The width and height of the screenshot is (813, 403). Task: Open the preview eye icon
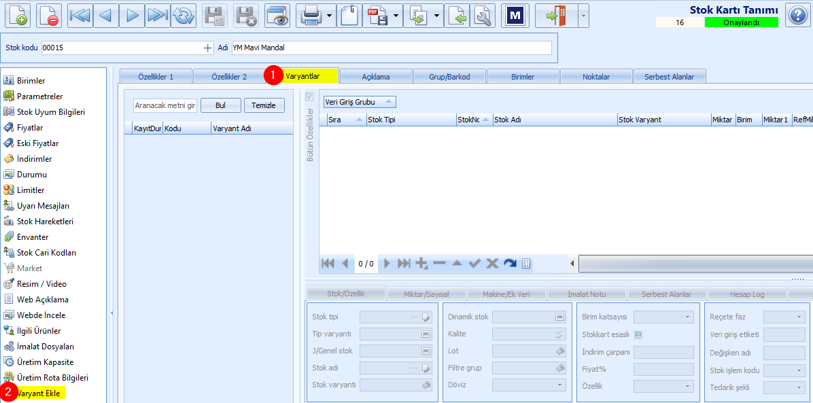coord(277,15)
